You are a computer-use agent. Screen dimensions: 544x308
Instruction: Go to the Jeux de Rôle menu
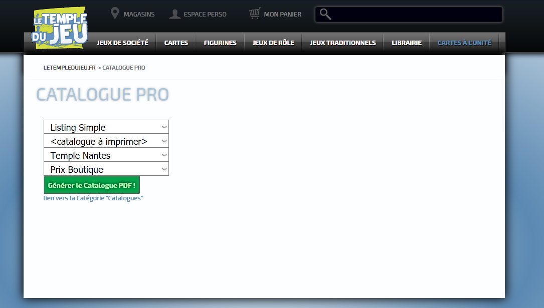(273, 43)
